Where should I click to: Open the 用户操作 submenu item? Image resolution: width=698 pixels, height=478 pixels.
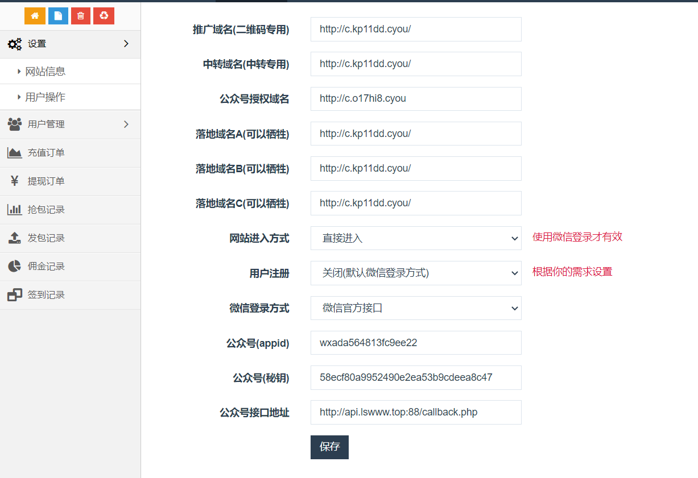coord(71,97)
